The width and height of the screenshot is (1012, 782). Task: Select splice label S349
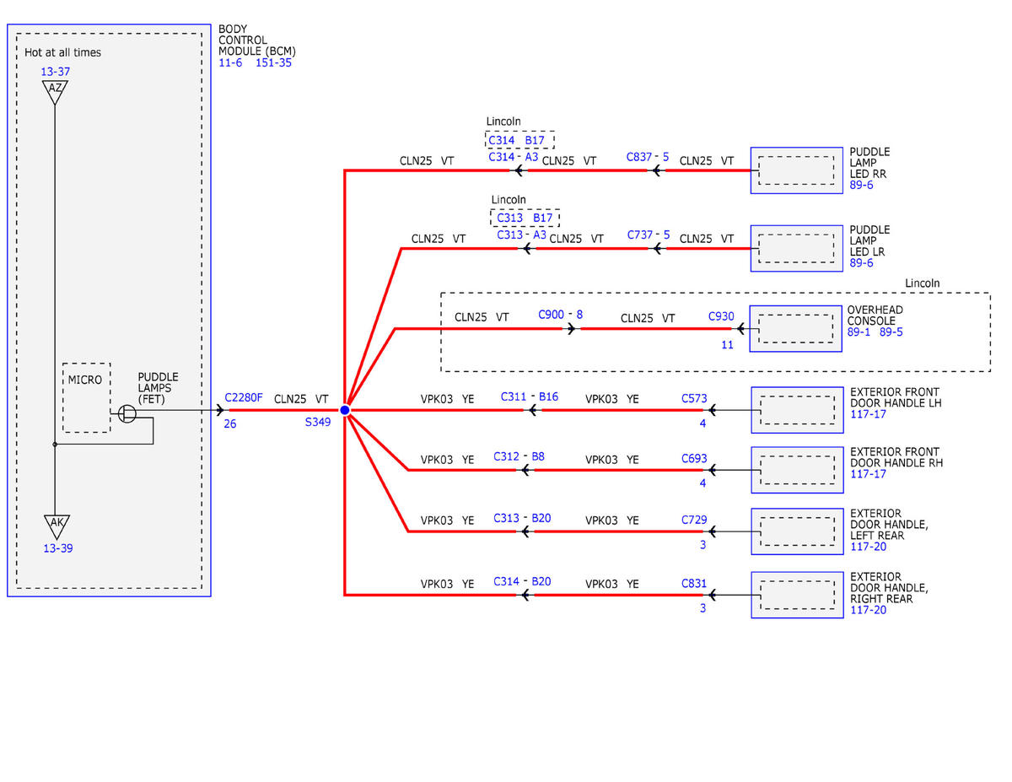[x=318, y=421]
